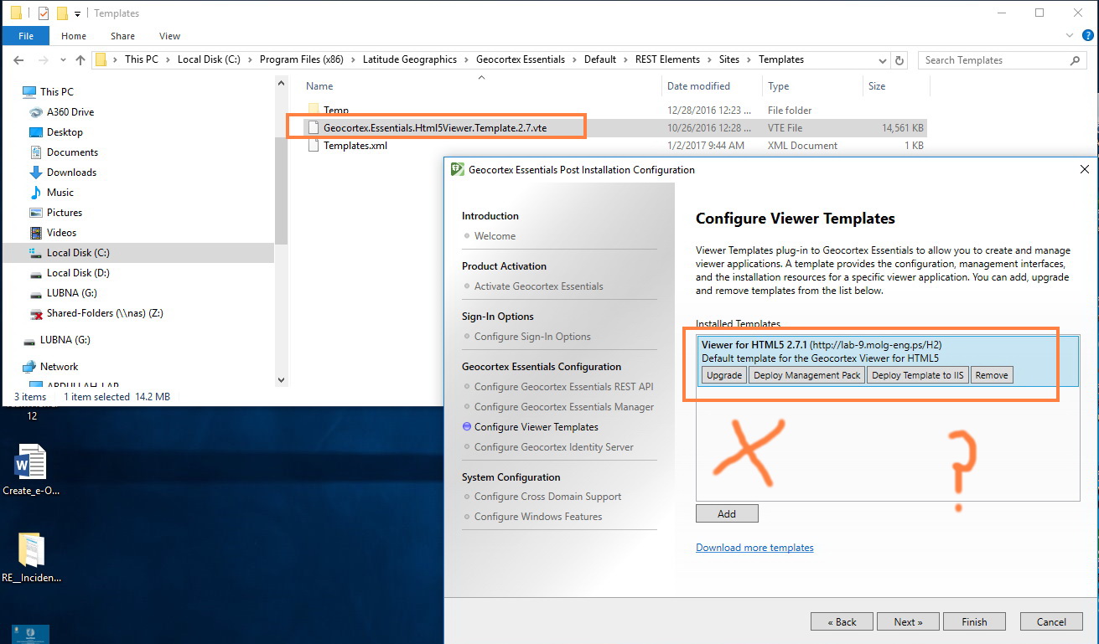Select the Local Disk (C:) drive icon

pyautogui.click(x=36, y=253)
